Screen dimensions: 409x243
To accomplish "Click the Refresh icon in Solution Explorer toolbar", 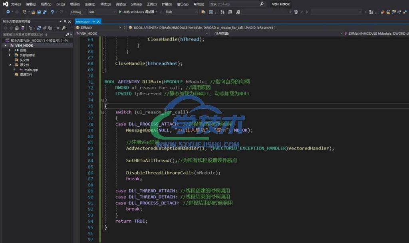I will (40, 28).
